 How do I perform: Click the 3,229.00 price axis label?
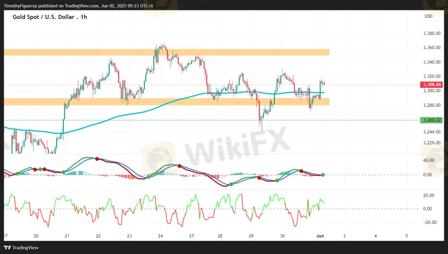[x=432, y=142]
